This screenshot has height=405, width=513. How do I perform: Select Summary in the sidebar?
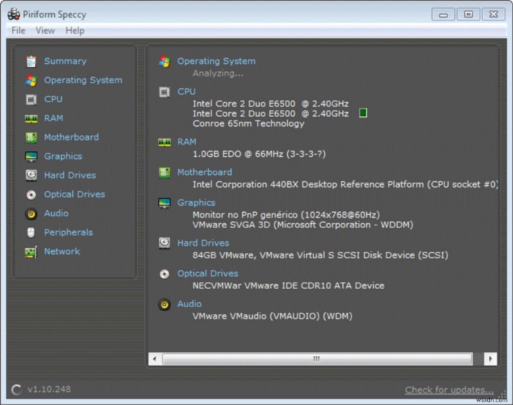coord(65,61)
